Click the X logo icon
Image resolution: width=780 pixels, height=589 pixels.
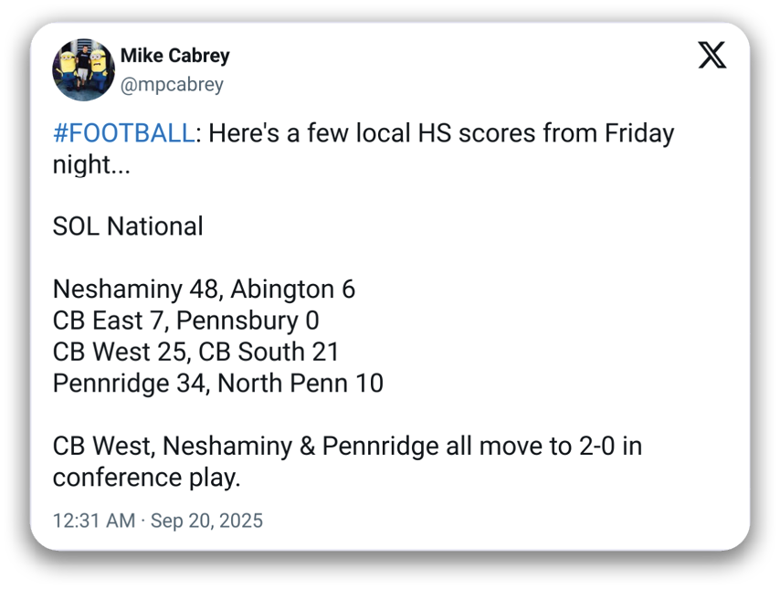coord(712,56)
